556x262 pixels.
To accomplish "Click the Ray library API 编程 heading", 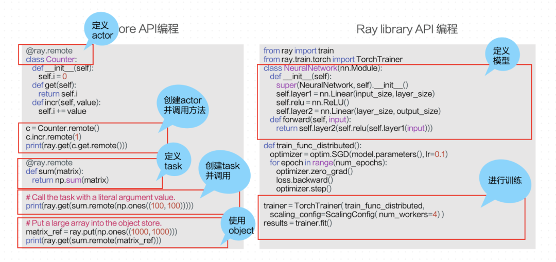I will coord(407,29).
